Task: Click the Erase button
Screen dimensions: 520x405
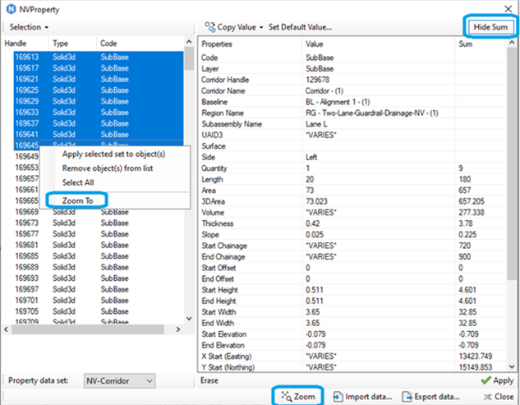Action: [209, 380]
